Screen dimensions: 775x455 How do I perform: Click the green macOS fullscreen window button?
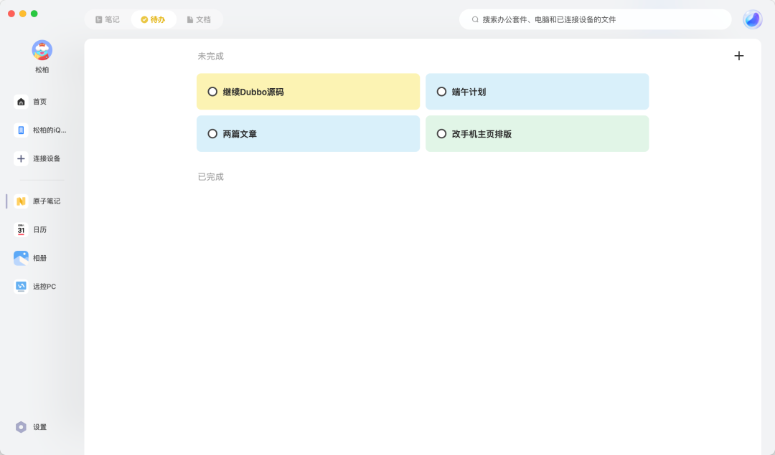34,14
